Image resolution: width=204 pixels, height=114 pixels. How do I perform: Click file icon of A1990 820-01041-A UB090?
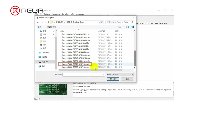click(62, 34)
